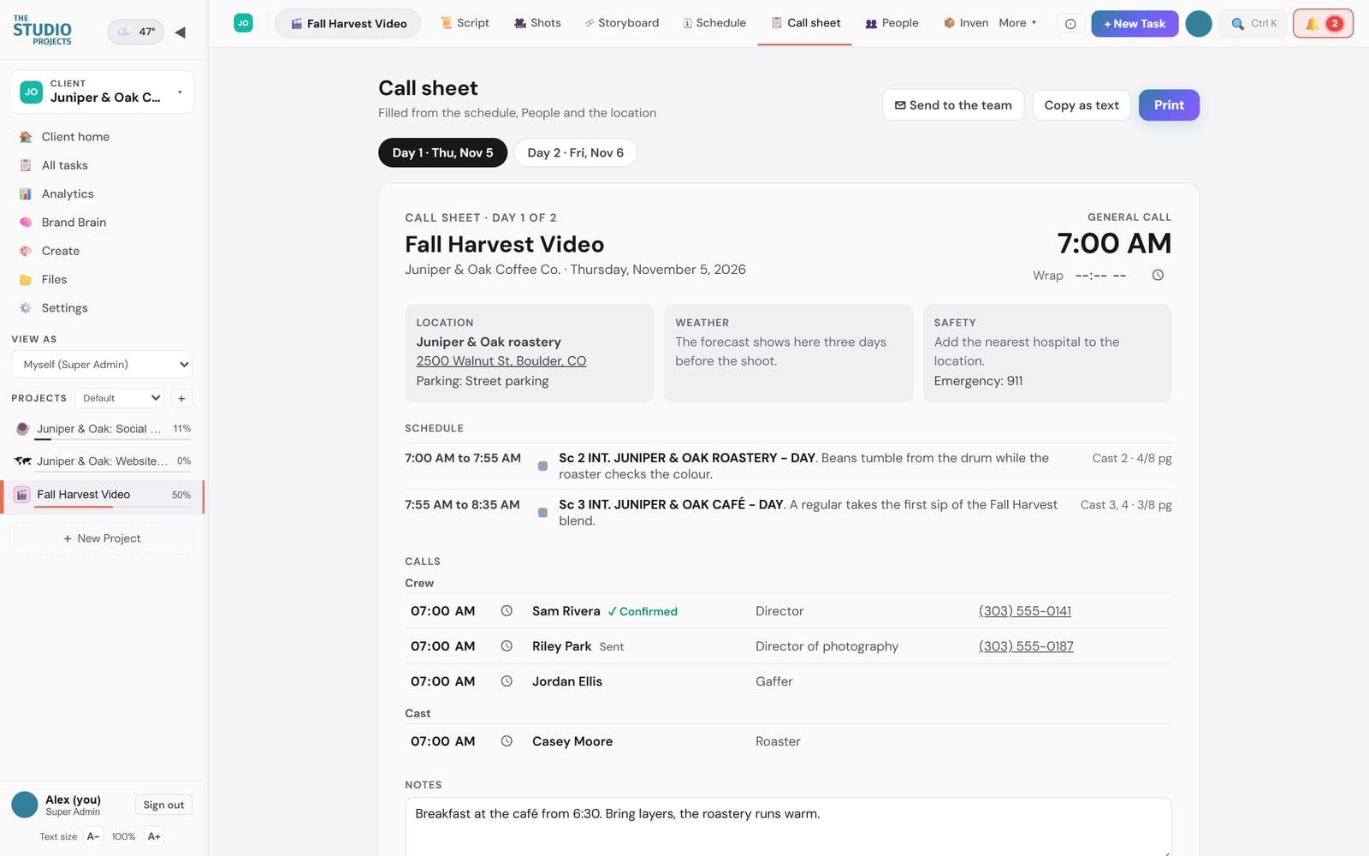Image resolution: width=1369 pixels, height=856 pixels.
Task: Print the call sheet
Action: 1169,105
